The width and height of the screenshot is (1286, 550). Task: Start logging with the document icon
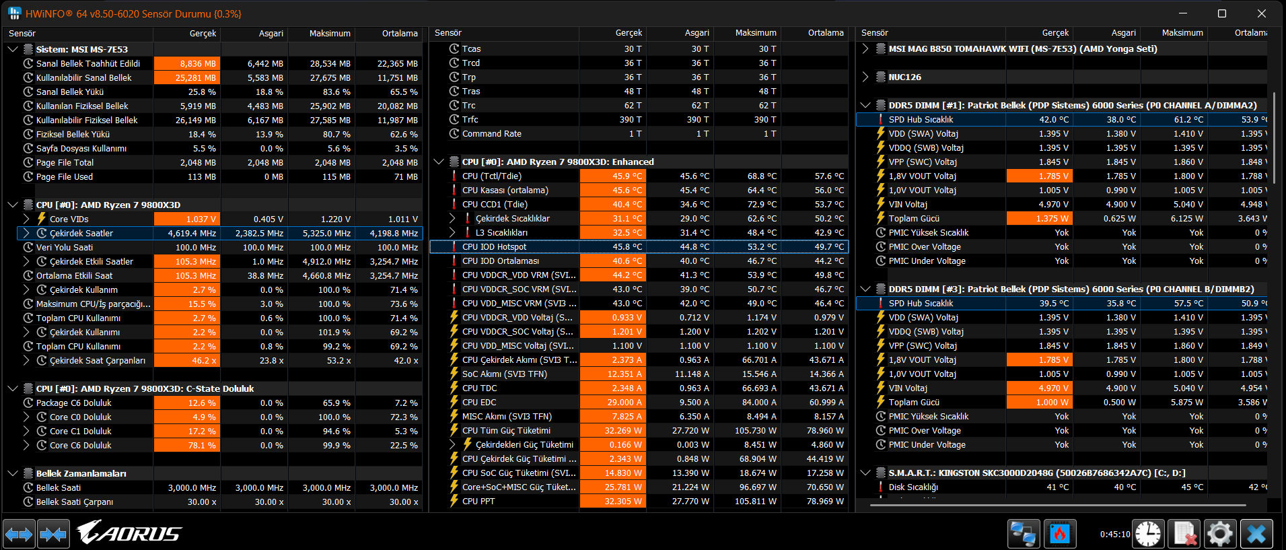coord(1184,535)
